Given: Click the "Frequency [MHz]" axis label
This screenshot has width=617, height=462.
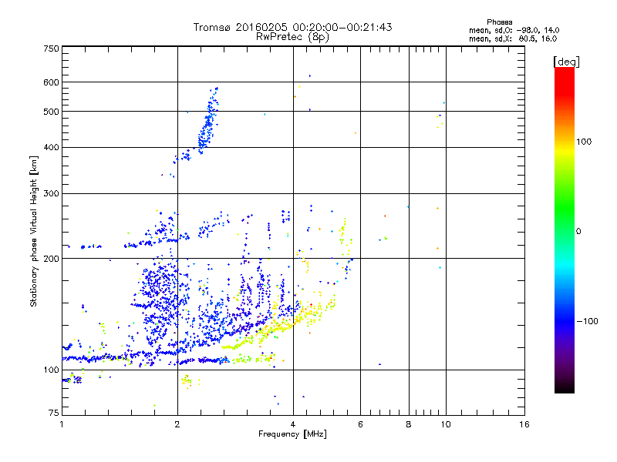Looking at the screenshot, I should click(292, 434).
